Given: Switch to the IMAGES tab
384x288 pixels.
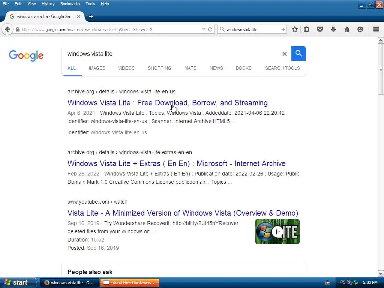Looking at the screenshot, I should (x=97, y=68).
